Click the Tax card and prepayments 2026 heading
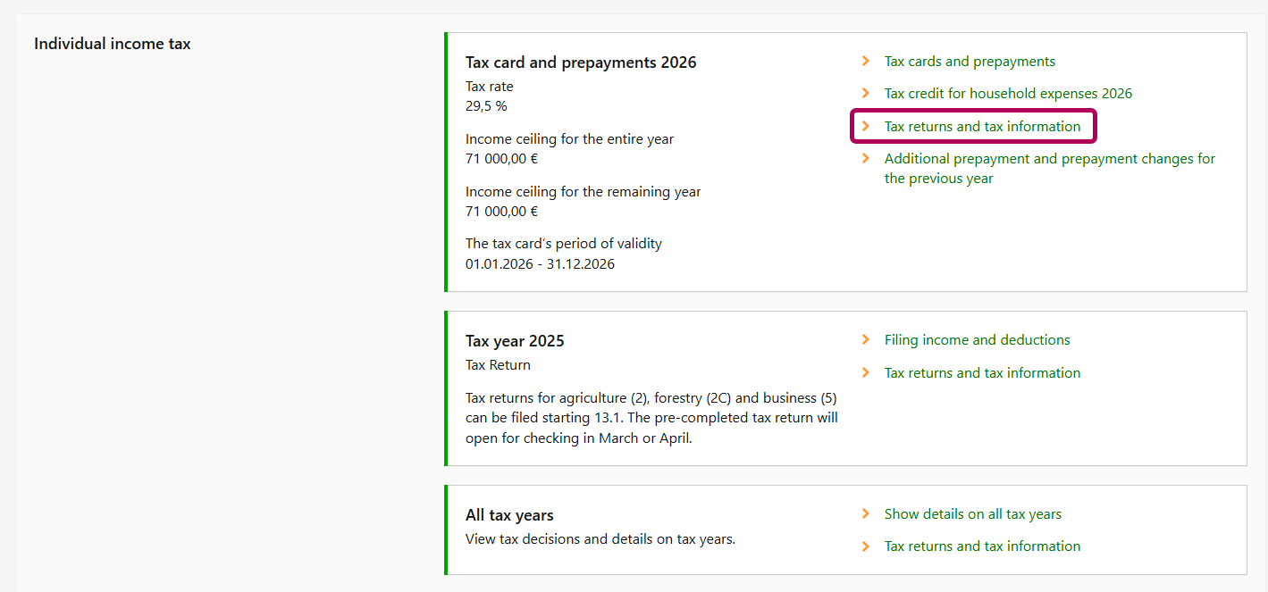 tap(581, 63)
